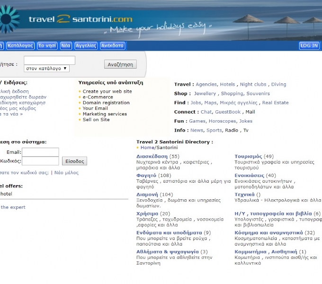322x284 pixels.
Task: Click the Sell on Site item
Action: 96,120
